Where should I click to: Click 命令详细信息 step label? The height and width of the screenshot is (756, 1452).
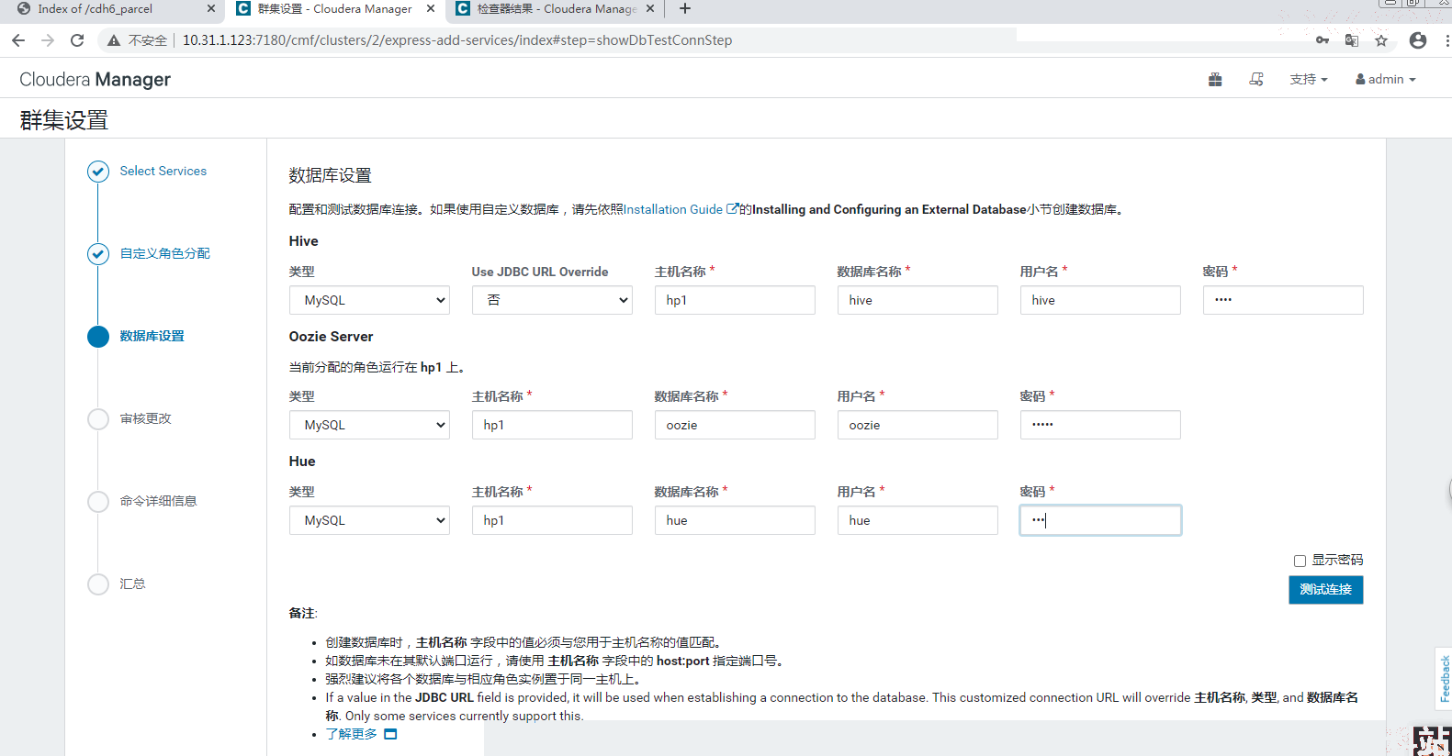(159, 501)
